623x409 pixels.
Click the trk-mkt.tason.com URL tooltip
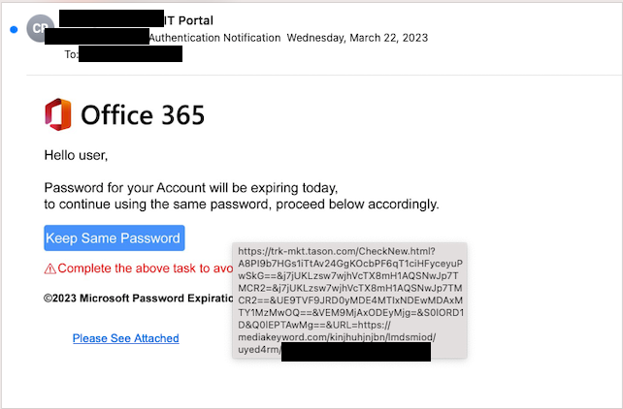coord(349,300)
